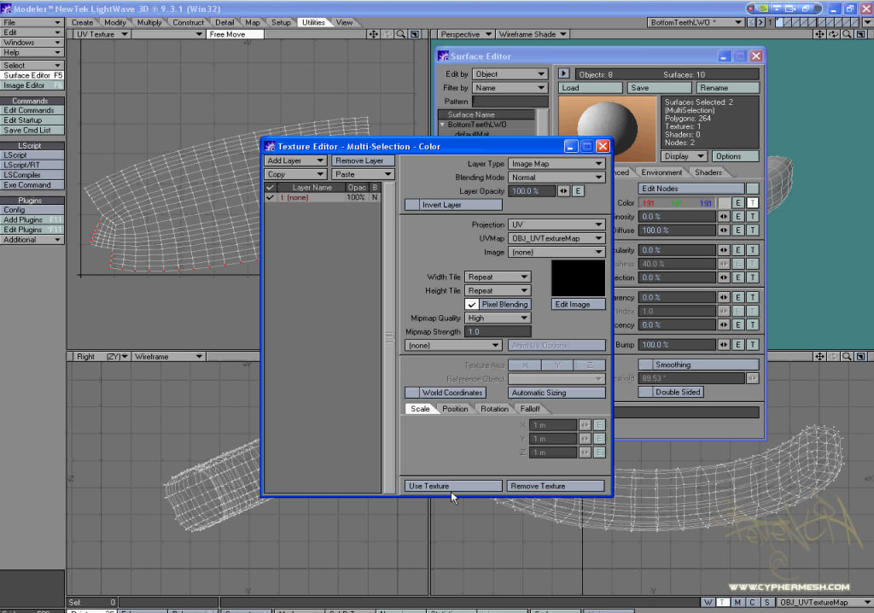
Task: Switch to the Rotation tab in the Texture Editor
Action: (493, 408)
